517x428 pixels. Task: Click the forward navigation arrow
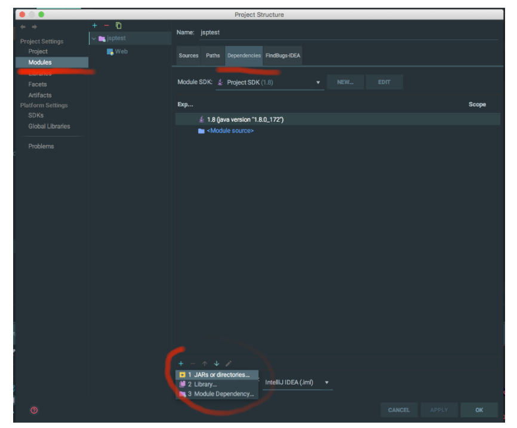point(34,27)
